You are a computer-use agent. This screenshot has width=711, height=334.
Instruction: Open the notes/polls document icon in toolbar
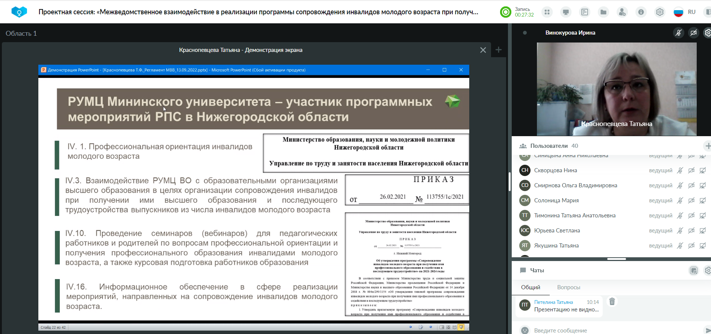point(585,12)
